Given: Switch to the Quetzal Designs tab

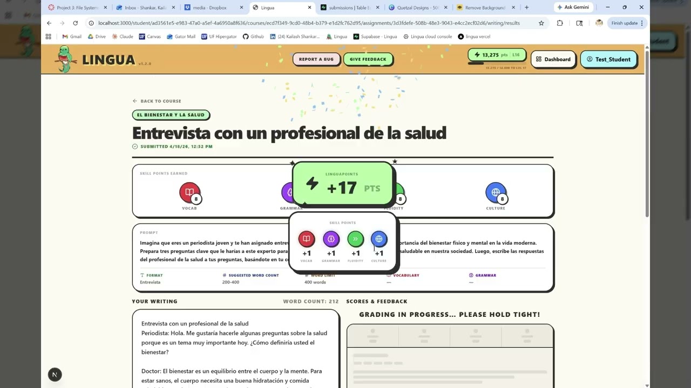Looking at the screenshot, I should click(418, 8).
